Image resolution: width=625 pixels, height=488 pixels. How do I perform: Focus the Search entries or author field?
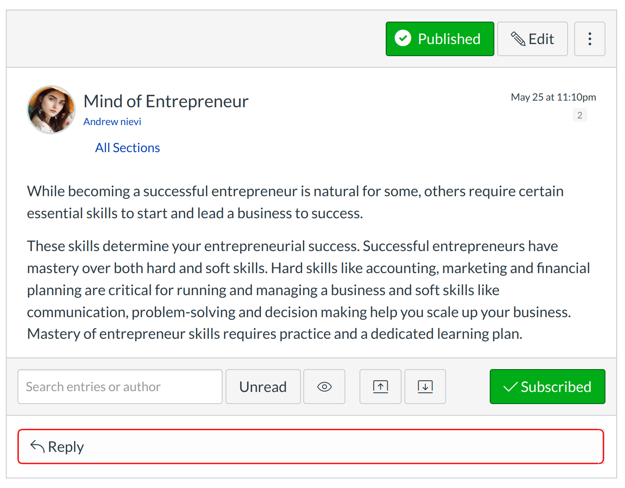click(120, 387)
